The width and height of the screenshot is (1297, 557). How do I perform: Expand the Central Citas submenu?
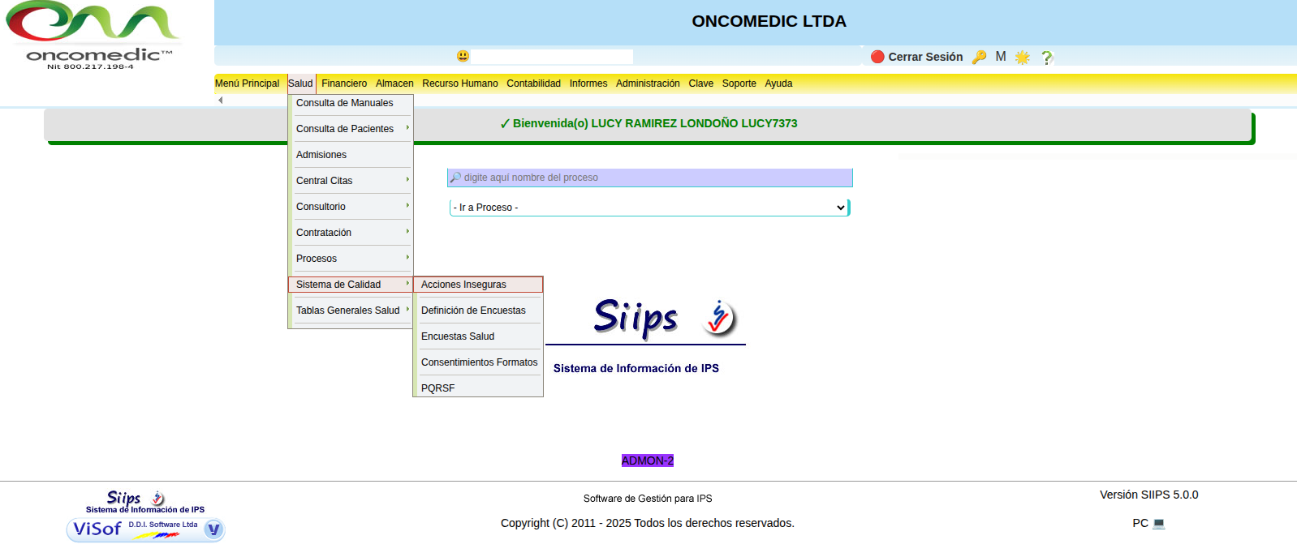(x=351, y=181)
